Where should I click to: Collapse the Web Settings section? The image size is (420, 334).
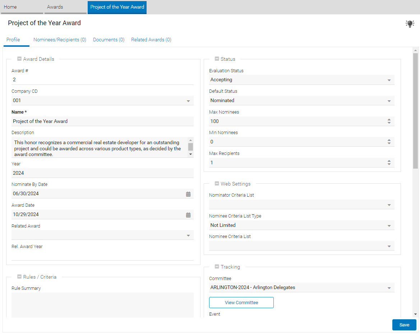tap(217, 184)
